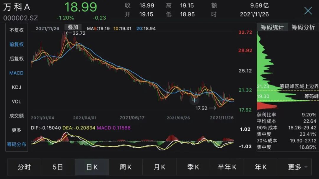This screenshot has height=179, width=319.
Task: Switch to 月K monthly candlestick view
Action: [x=159, y=167]
